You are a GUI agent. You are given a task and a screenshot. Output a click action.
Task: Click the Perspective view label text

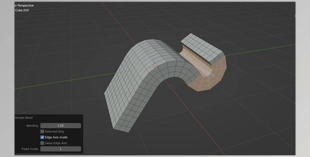pyautogui.click(x=24, y=6)
